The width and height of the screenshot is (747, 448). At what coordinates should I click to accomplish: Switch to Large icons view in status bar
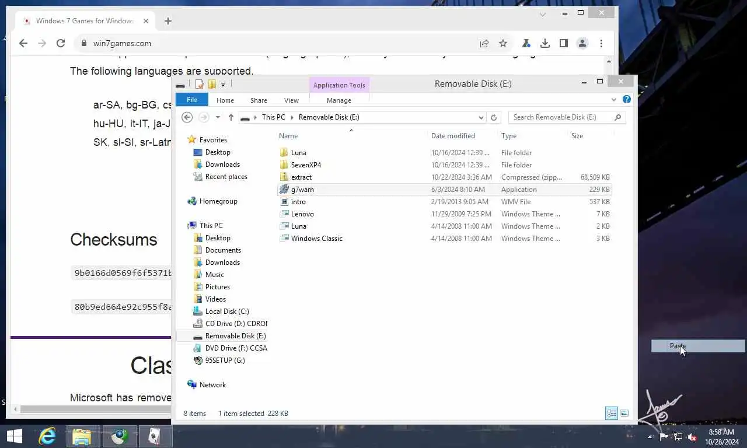coord(624,414)
